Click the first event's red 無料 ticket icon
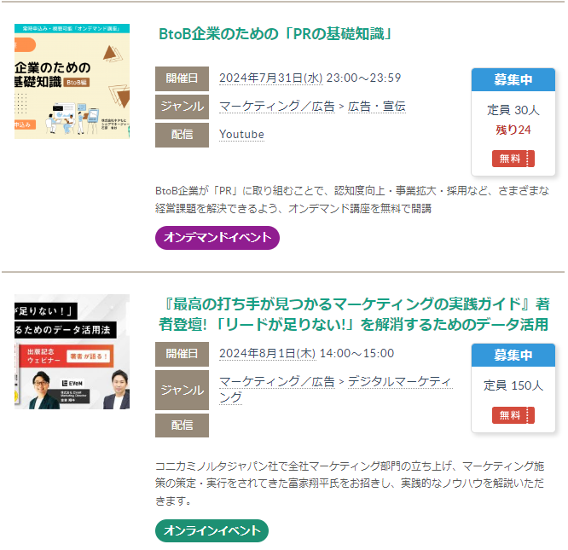The height and width of the screenshot is (550, 568). (513, 159)
